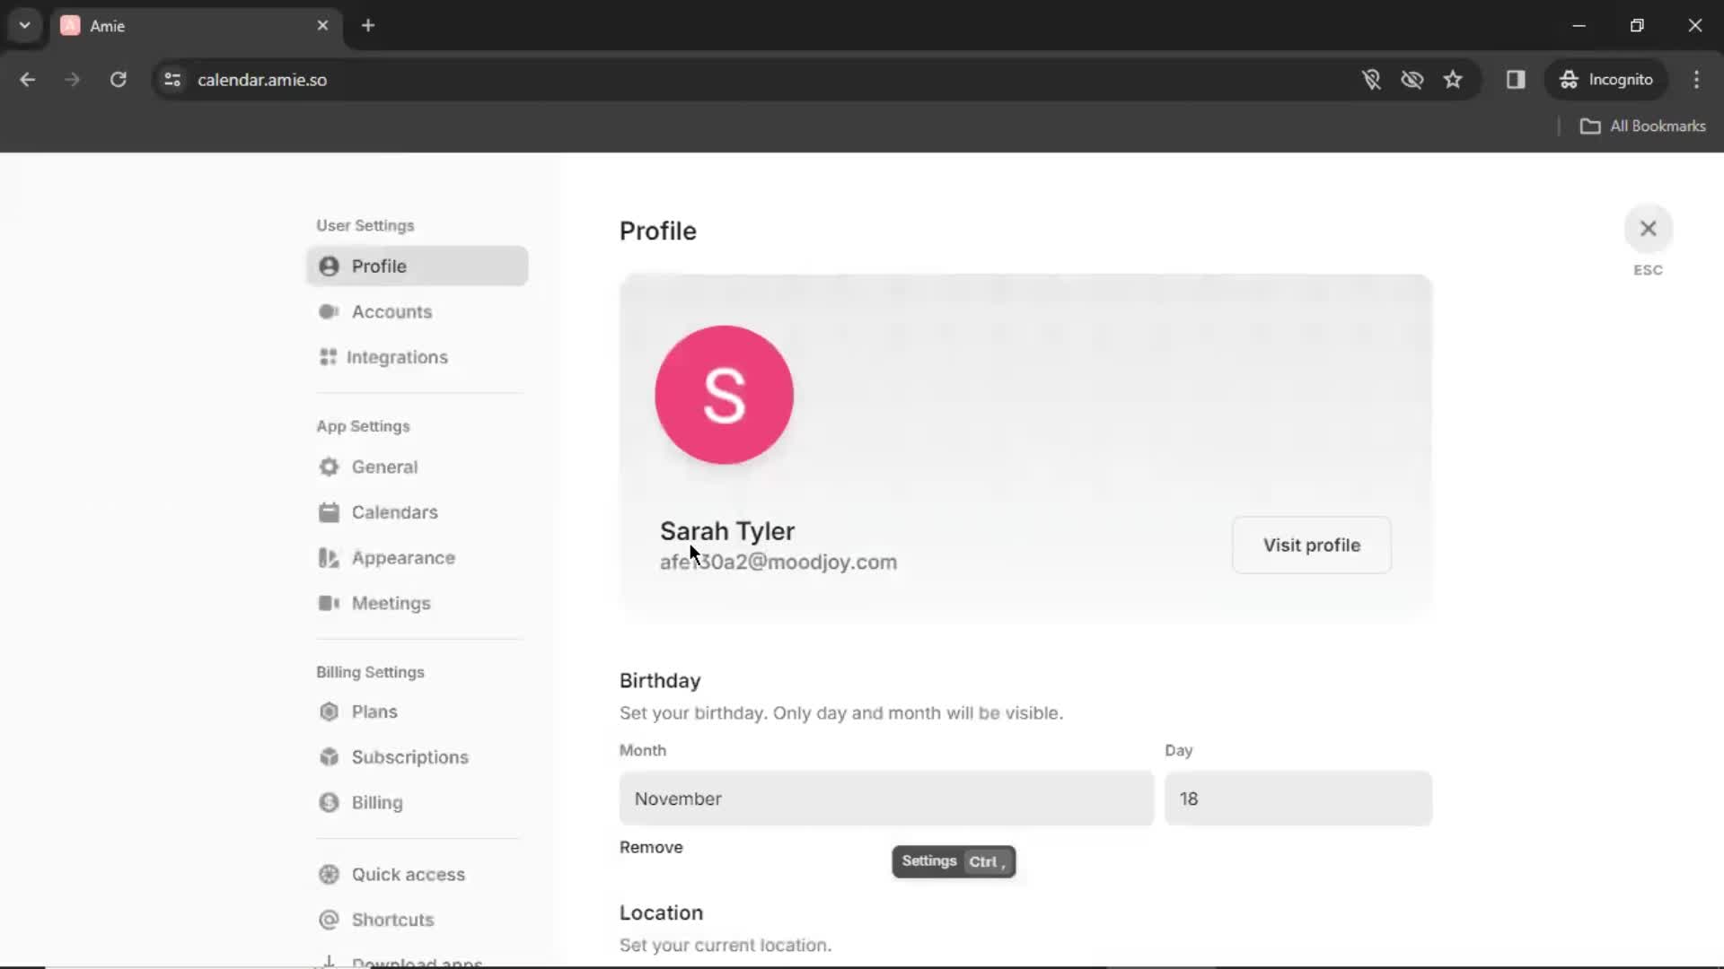Click the Quick access icon
This screenshot has height=969, width=1724.
(x=328, y=873)
